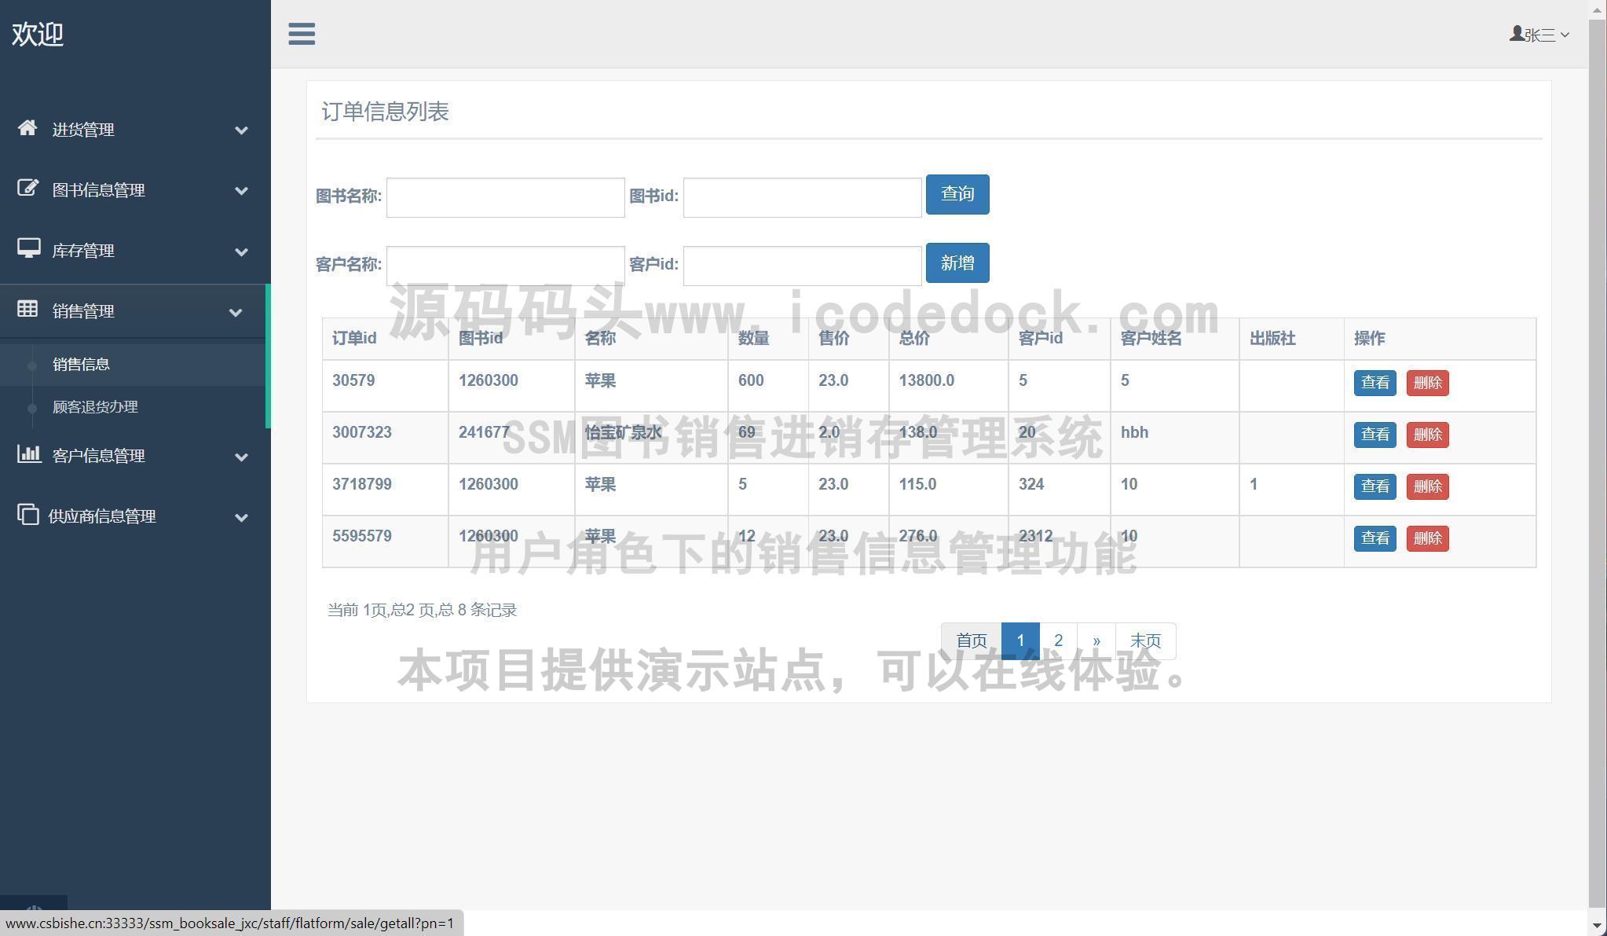This screenshot has height=936, width=1607.
Task: View order 30579 with 查看 button
Action: pos(1374,383)
